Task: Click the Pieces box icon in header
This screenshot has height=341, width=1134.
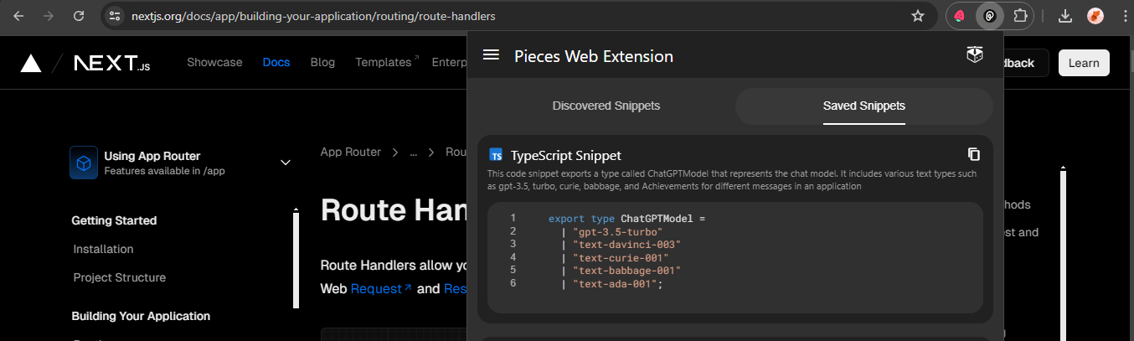Action: [974, 55]
